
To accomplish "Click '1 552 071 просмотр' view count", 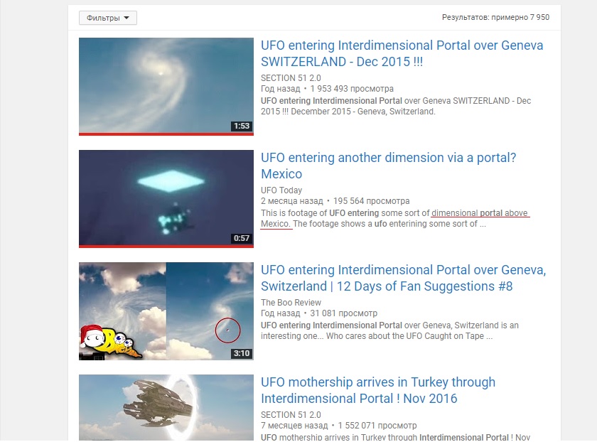I will point(377,426).
